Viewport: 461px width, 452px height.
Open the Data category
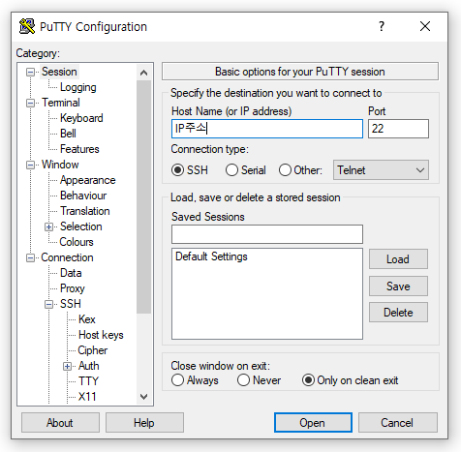point(71,273)
